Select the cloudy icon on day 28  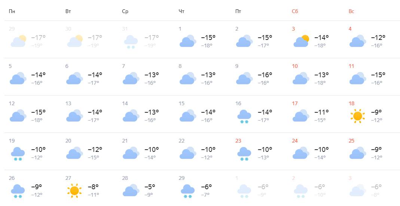[x=131, y=190]
